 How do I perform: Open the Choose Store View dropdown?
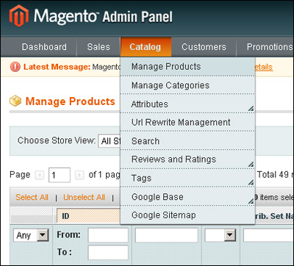point(109,141)
